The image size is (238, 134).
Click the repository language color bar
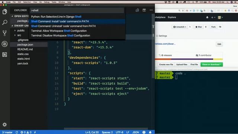pos(189,59)
